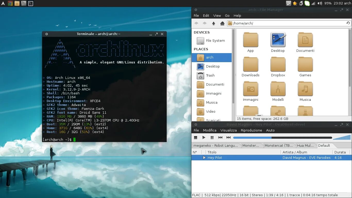This screenshot has width=352, height=198.
Task: Open Desktop in the Places sidebar
Action: click(211, 66)
